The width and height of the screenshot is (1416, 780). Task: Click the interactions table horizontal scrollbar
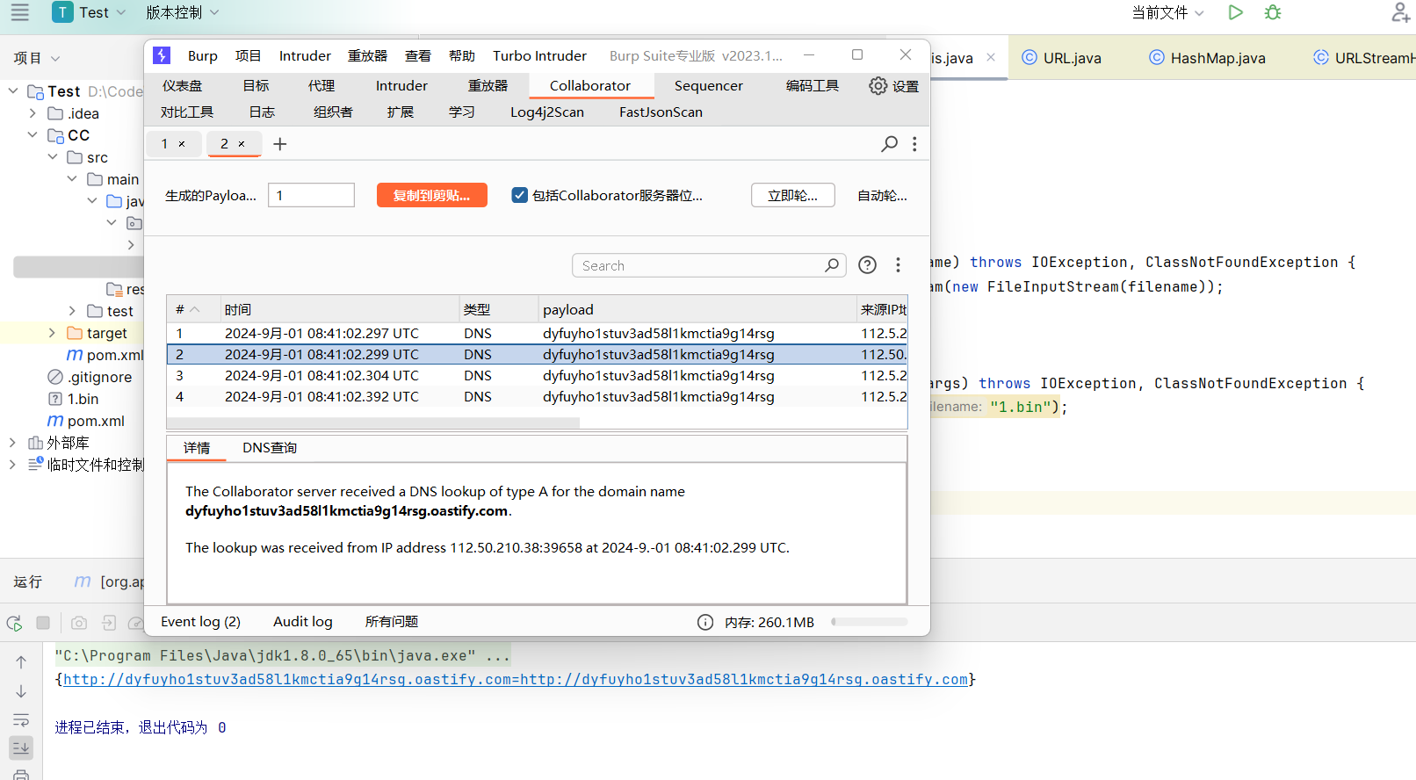coord(373,423)
